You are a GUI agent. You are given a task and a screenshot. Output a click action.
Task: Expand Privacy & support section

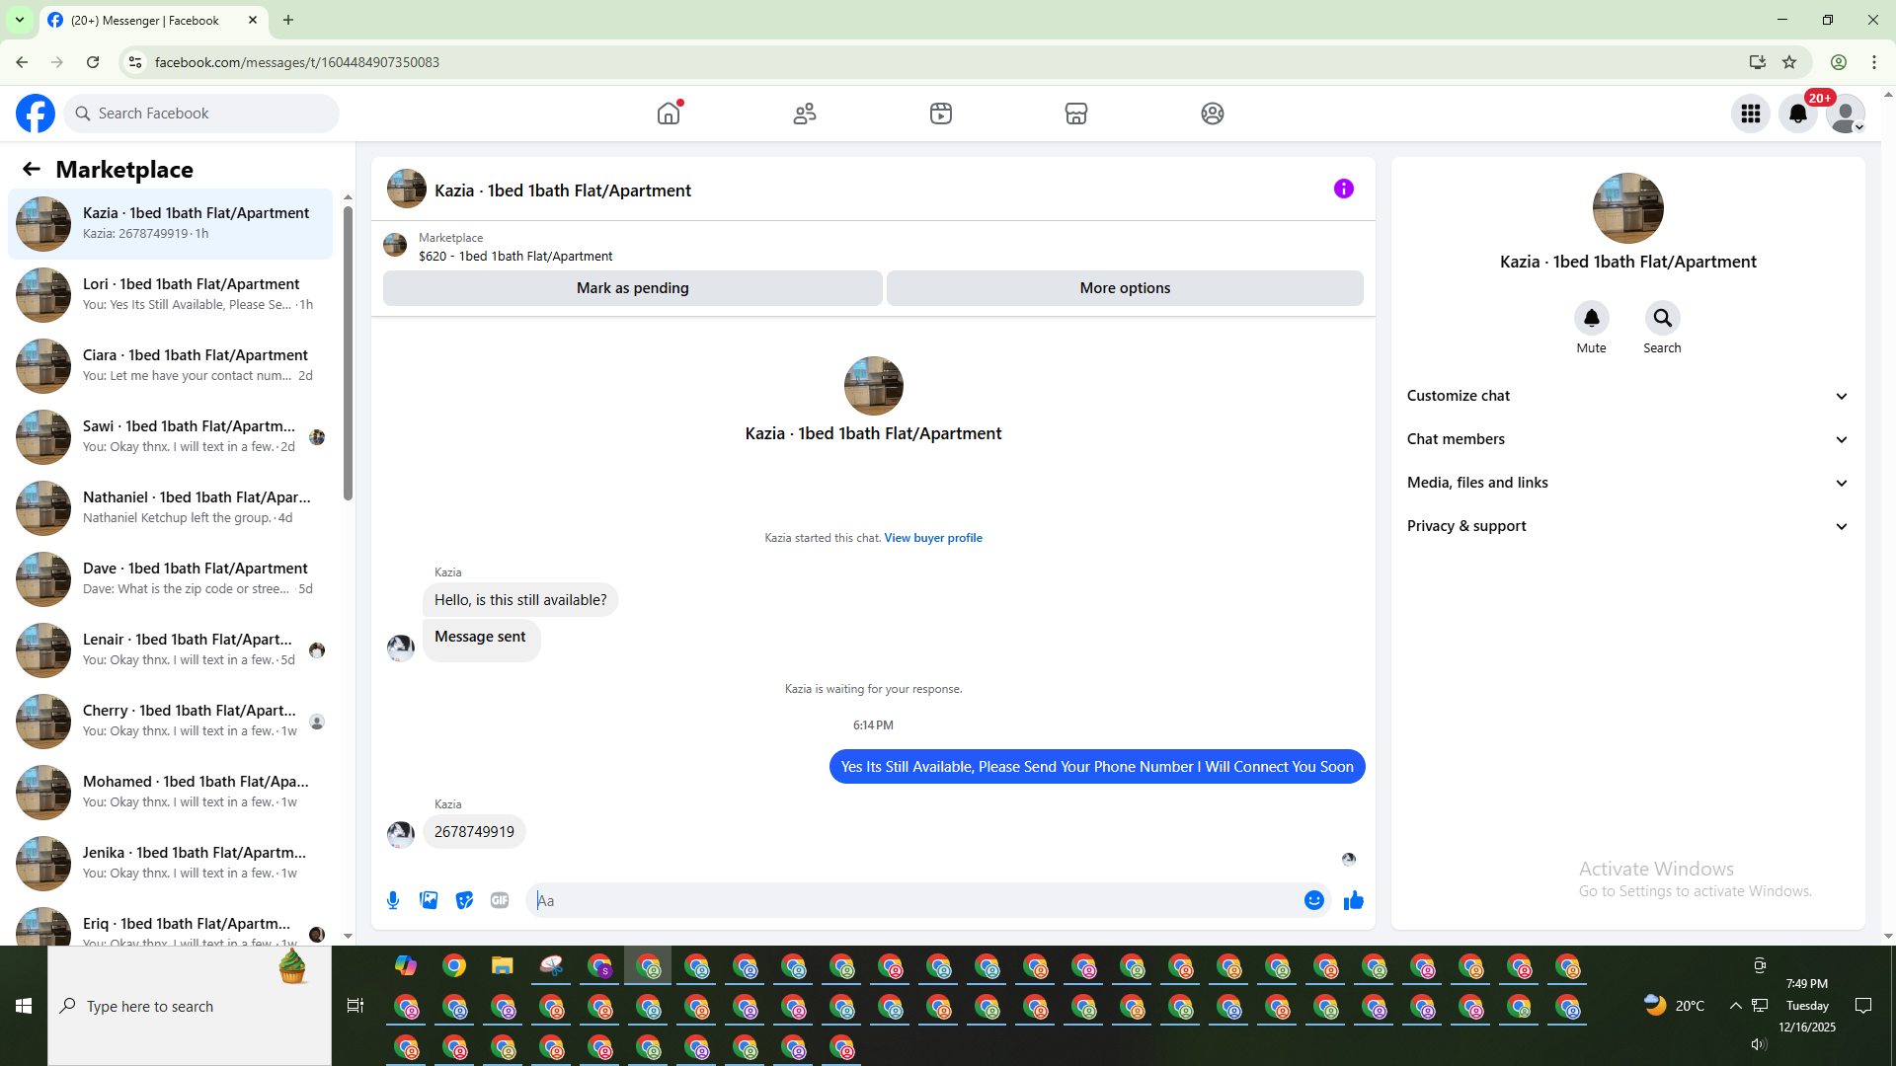(1627, 526)
